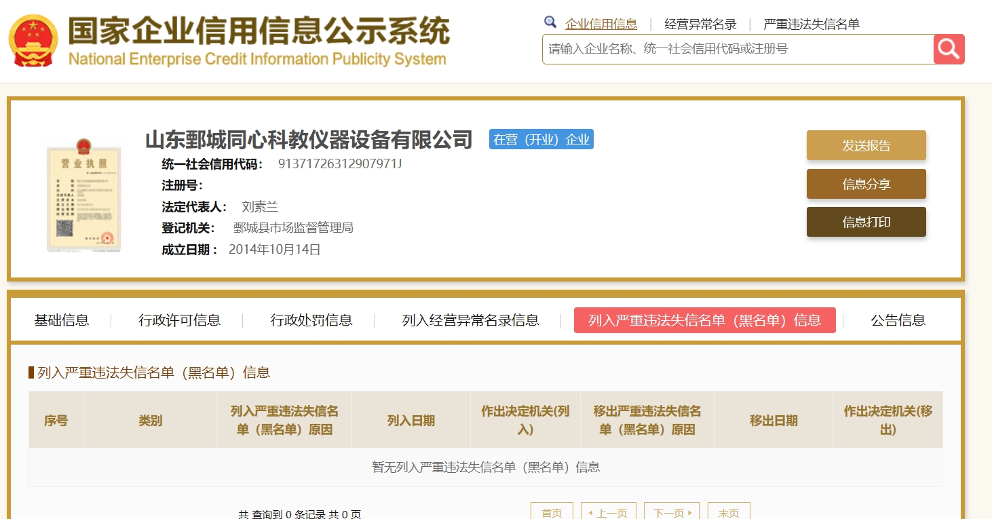Click the 信息分享 button

[866, 184]
